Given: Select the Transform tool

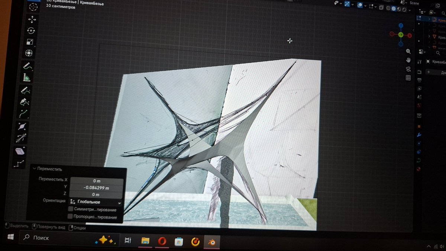Looking at the screenshot, I should pyautogui.click(x=29, y=53).
